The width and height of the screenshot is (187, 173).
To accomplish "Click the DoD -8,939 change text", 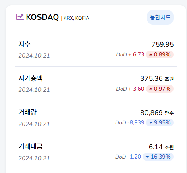I will click(130, 123).
